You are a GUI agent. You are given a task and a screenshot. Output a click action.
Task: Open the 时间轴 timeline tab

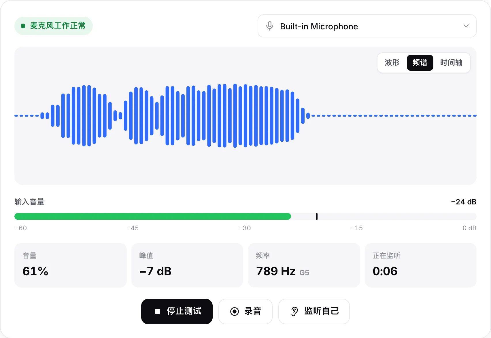tap(451, 63)
